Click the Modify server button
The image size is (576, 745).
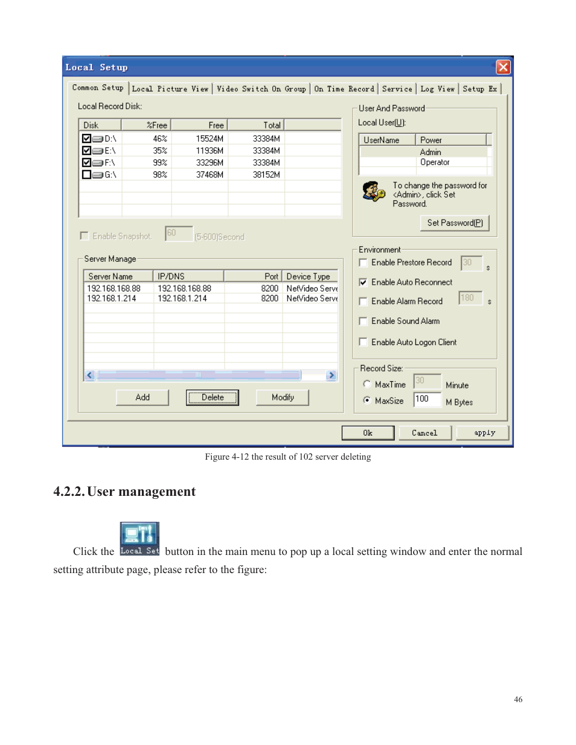tap(283, 398)
